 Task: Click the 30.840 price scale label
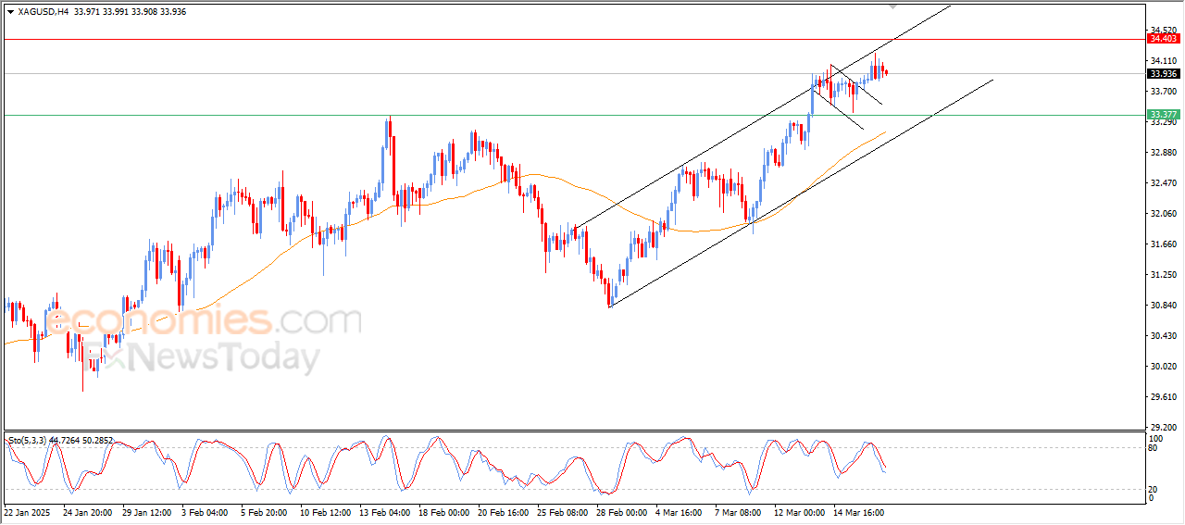(x=1163, y=306)
